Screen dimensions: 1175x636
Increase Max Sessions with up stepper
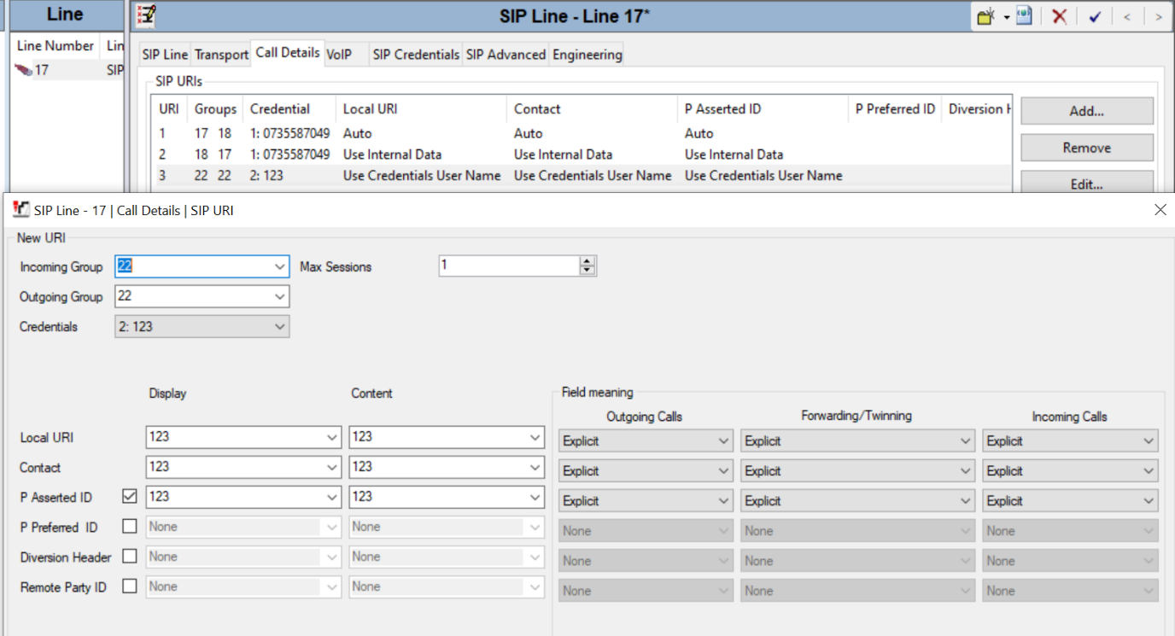coord(587,261)
